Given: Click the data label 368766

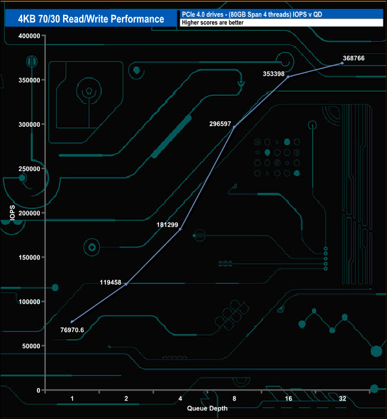Looking at the screenshot, I should tap(354, 58).
